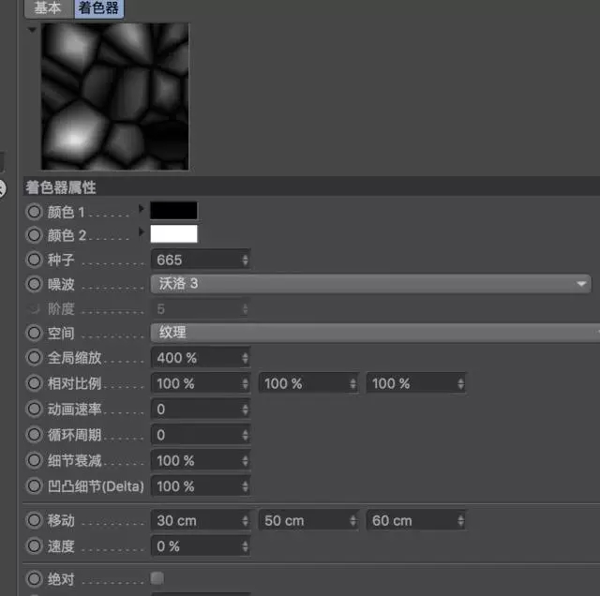The height and width of the screenshot is (596, 600).
Task: Click the 移动 60 cm stepper arrows
Action: tap(460, 521)
